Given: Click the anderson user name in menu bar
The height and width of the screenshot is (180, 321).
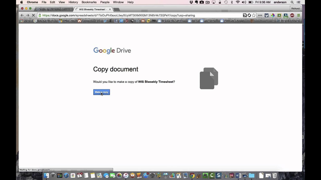Looking at the screenshot, I should point(280,2).
